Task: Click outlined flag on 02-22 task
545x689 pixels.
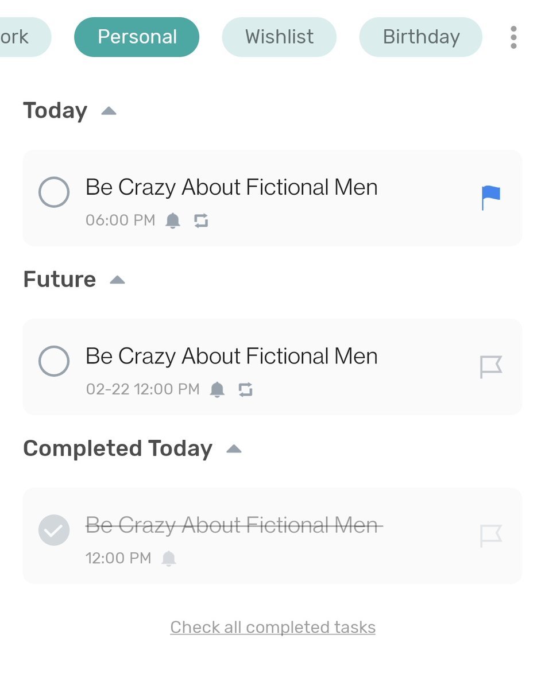Action: [x=490, y=367]
